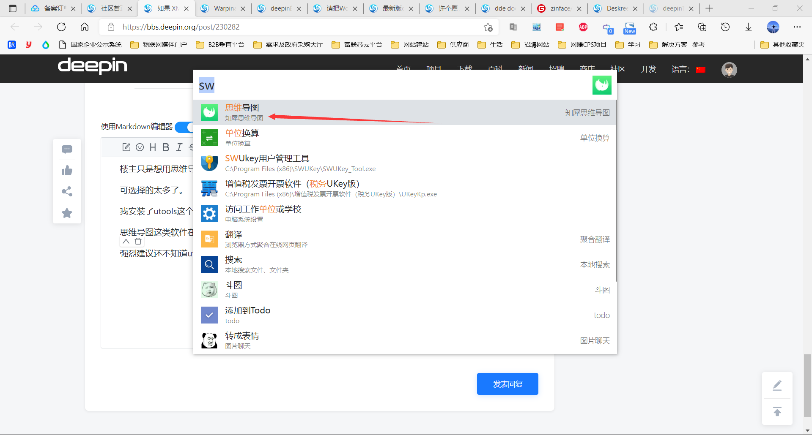Screen dimensions: 812x435
Task: Open the 搜索 local search result
Action: (x=405, y=264)
